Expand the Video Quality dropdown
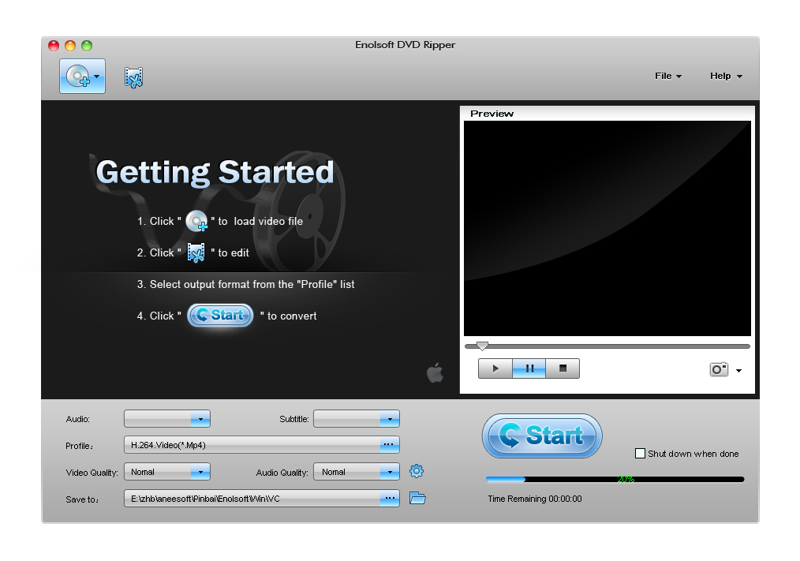 tap(200, 472)
